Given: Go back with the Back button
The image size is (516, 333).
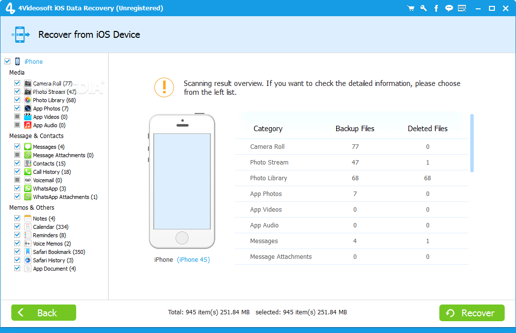Looking at the screenshot, I should click(43, 312).
